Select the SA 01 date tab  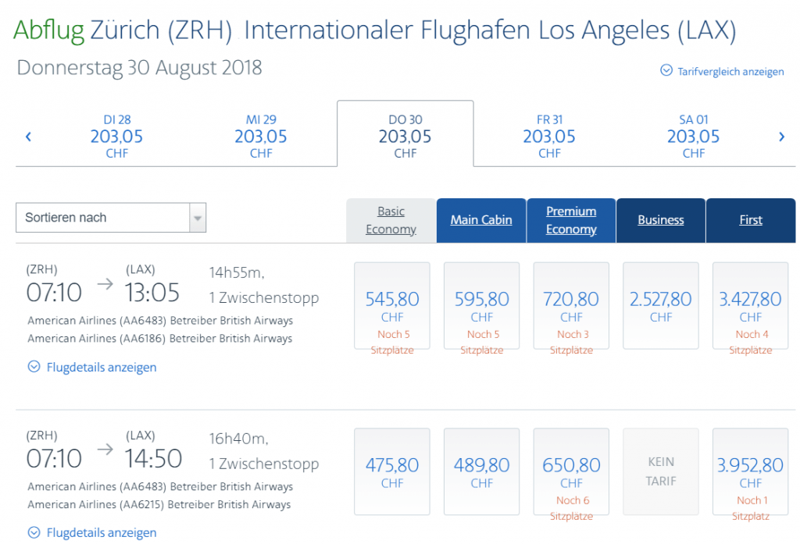(694, 137)
